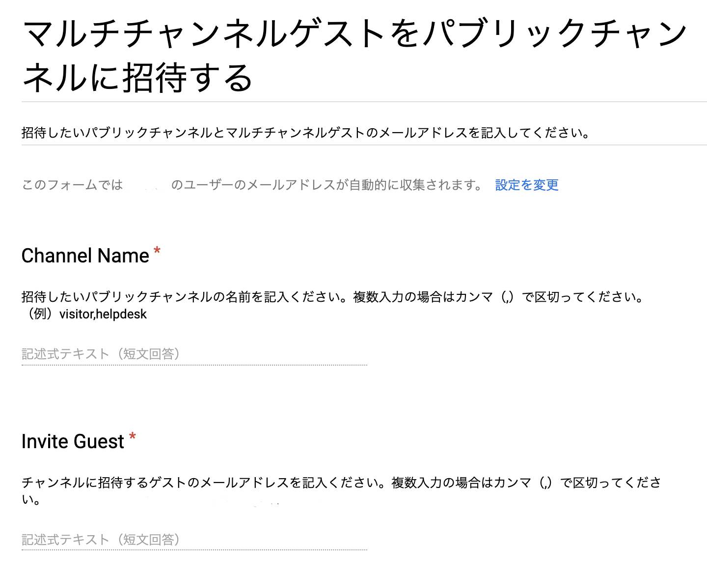
Task: Click the dotted underline of Channel Name answer
Action: 194,365
